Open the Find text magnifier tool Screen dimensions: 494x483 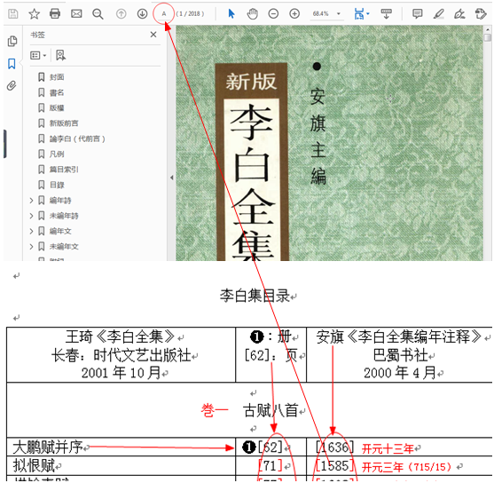(x=98, y=14)
